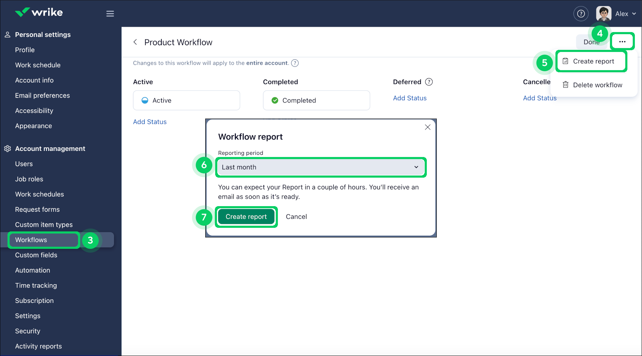Image resolution: width=642 pixels, height=356 pixels.
Task: Click the Active status half-circle icon
Action: pyautogui.click(x=145, y=100)
